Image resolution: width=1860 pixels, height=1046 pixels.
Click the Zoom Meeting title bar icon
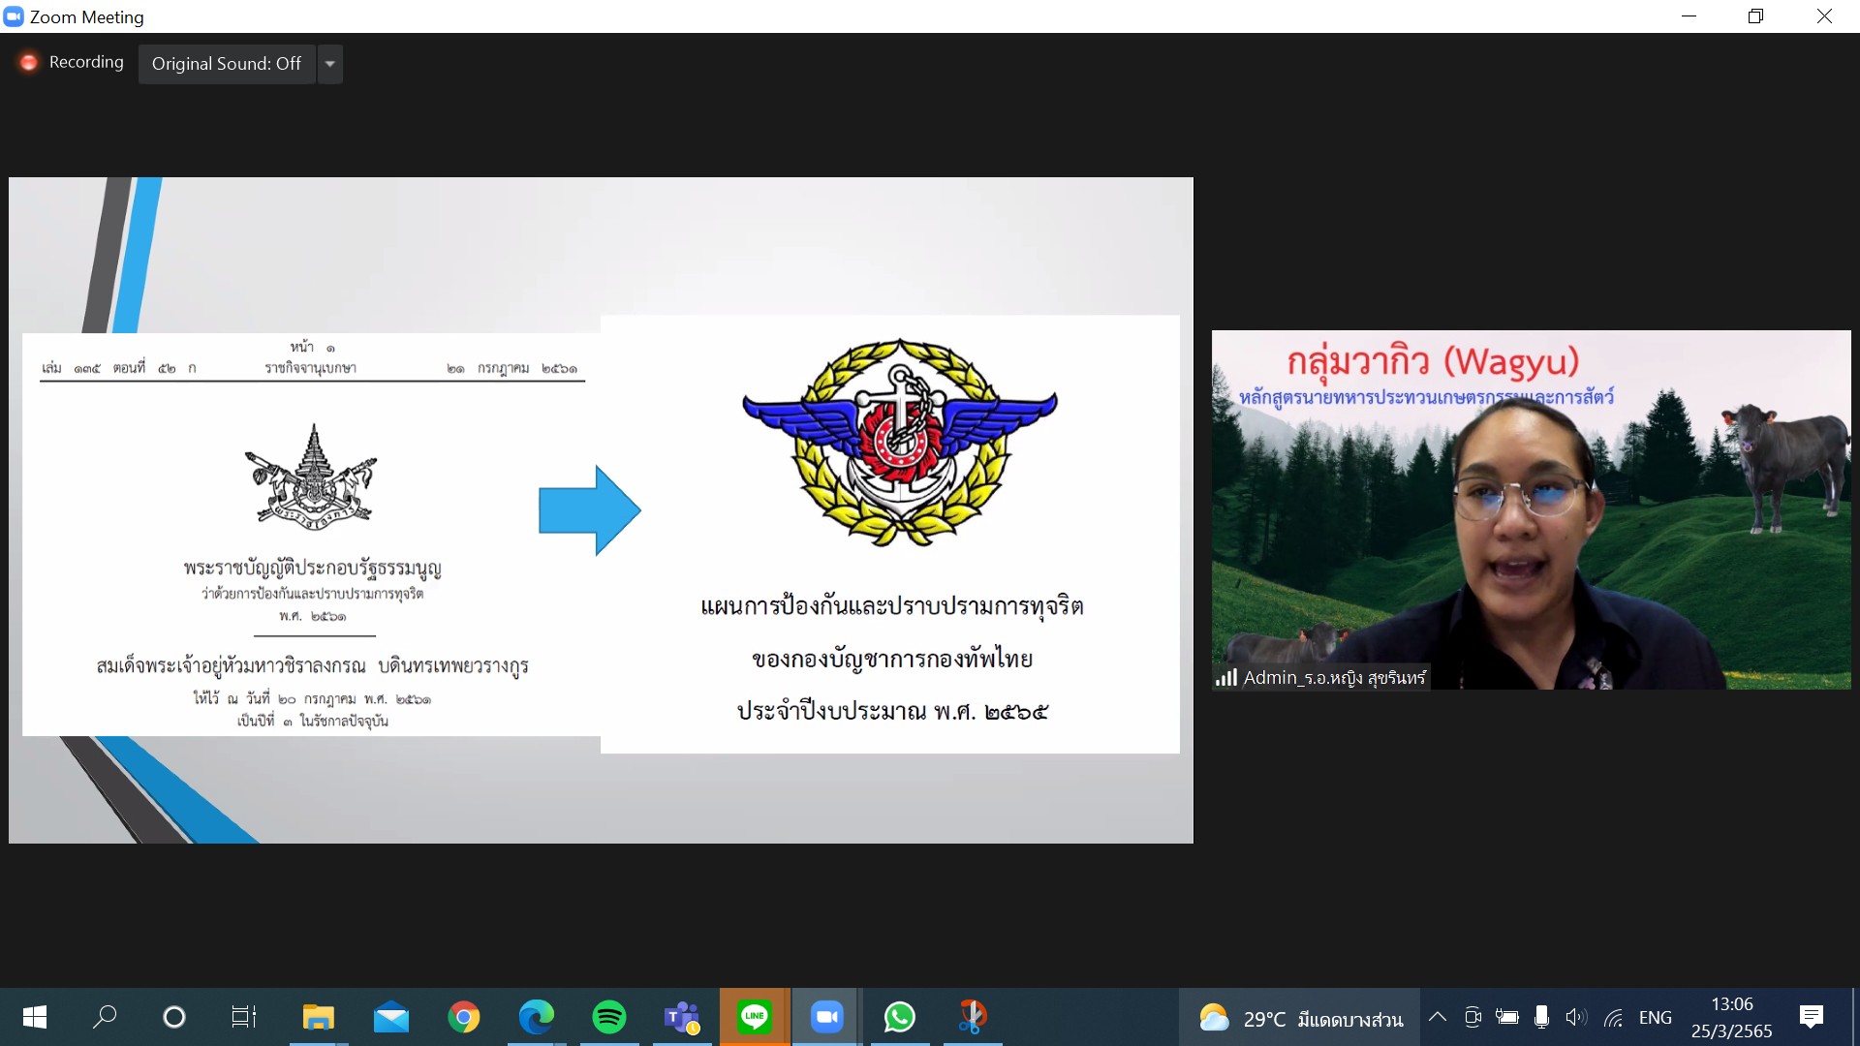[14, 16]
